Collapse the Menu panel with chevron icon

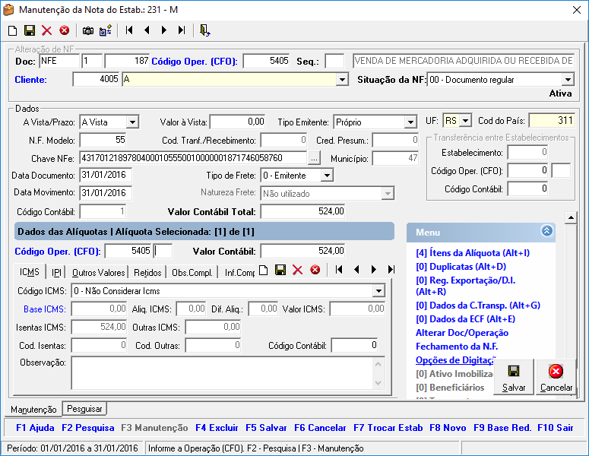click(547, 232)
